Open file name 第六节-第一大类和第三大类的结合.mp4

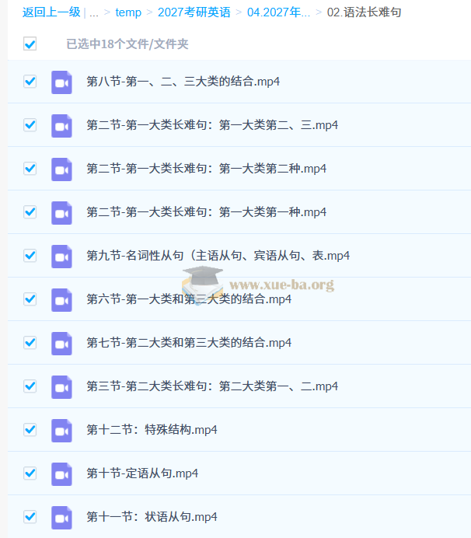(x=189, y=299)
